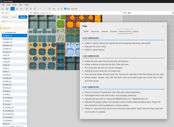Switch to the Tutorial tab

point(104,31)
